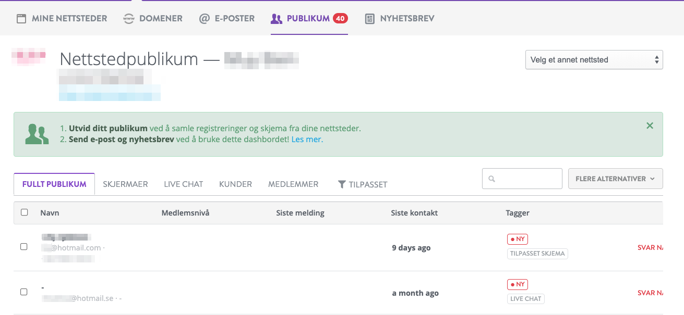Click the Nettstedpublikum page heading

(129, 59)
